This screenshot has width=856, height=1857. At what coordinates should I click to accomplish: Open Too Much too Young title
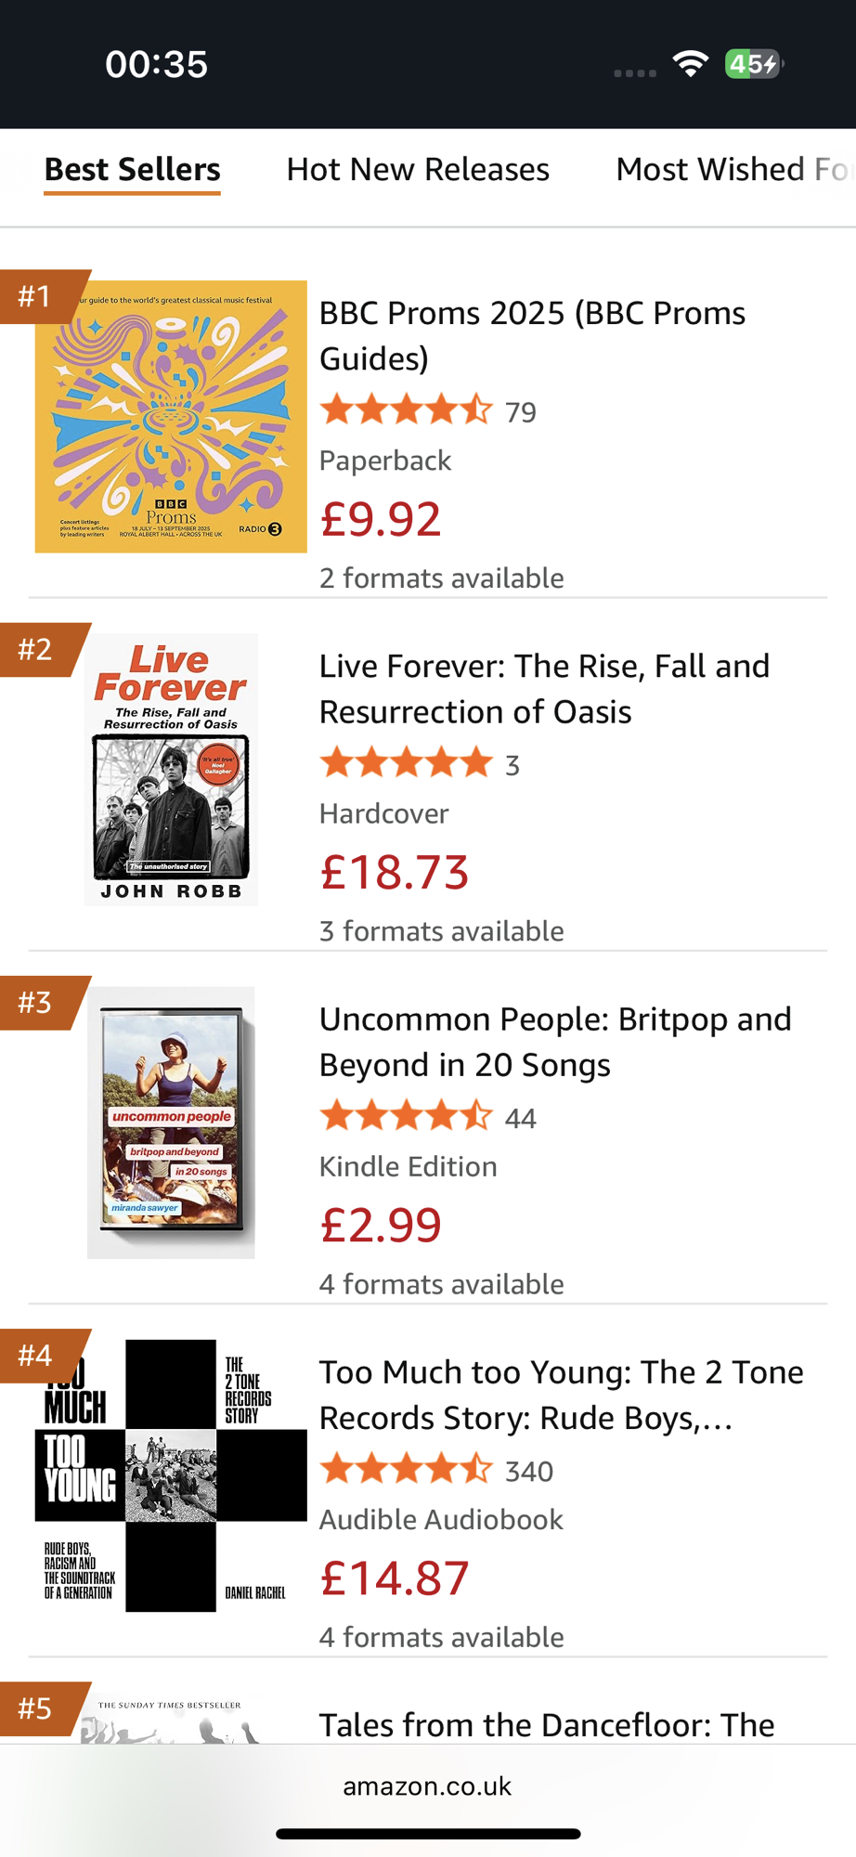561,1394
